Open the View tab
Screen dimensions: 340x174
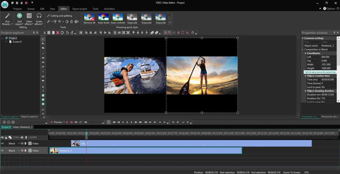coord(53,9)
